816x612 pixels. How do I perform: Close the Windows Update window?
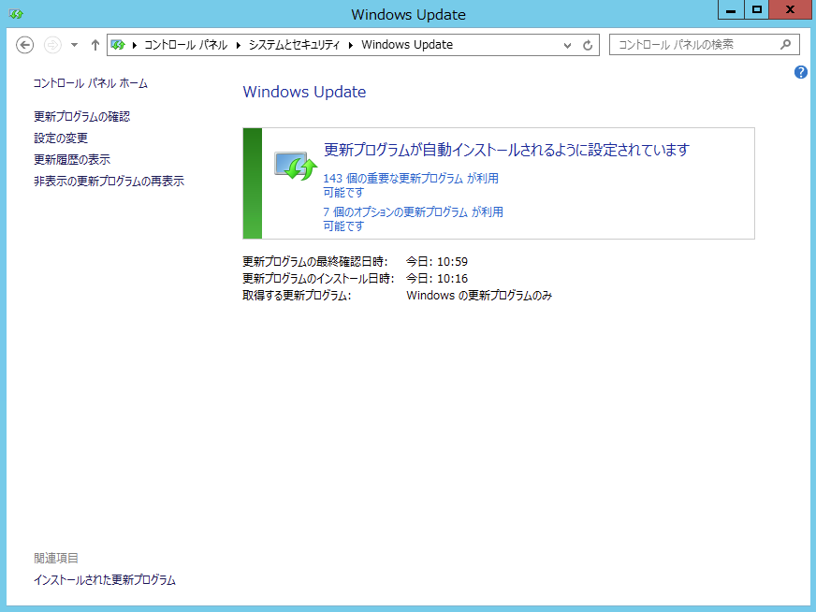790,10
